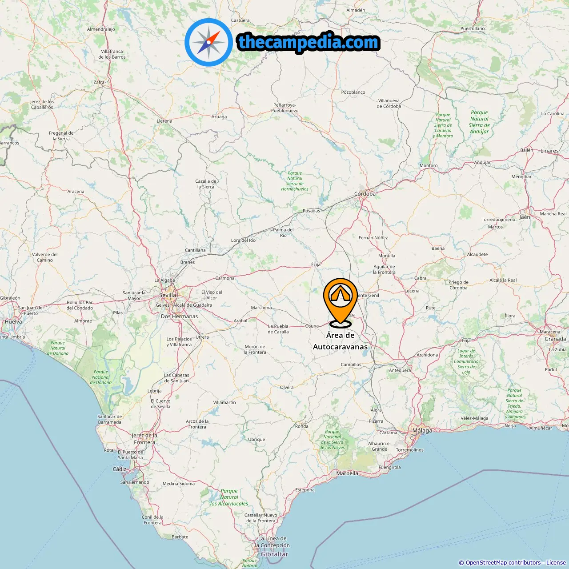Click the Jaén city label
Viewport: 569px width, 569px height.
pos(525,217)
